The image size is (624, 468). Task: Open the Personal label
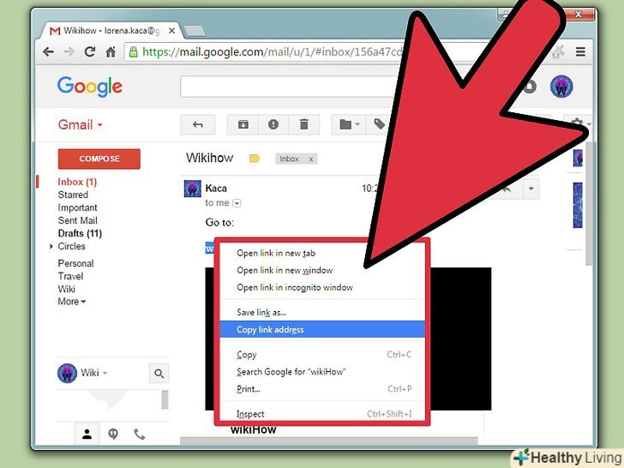point(76,263)
